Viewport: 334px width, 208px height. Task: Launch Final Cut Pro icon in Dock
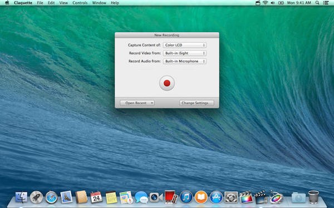point(246,197)
